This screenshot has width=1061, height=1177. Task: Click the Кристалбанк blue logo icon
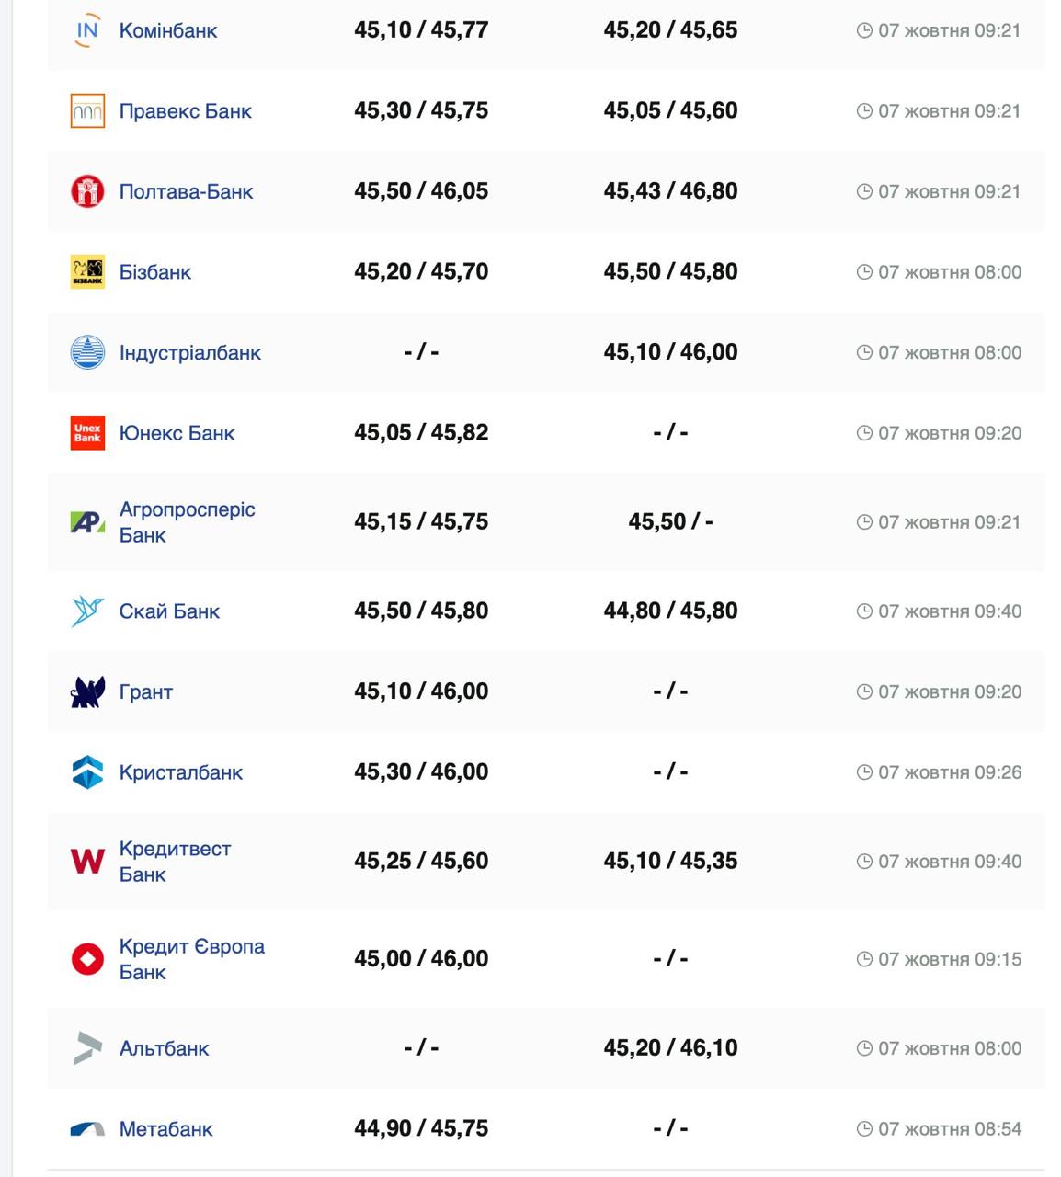pyautogui.click(x=87, y=772)
